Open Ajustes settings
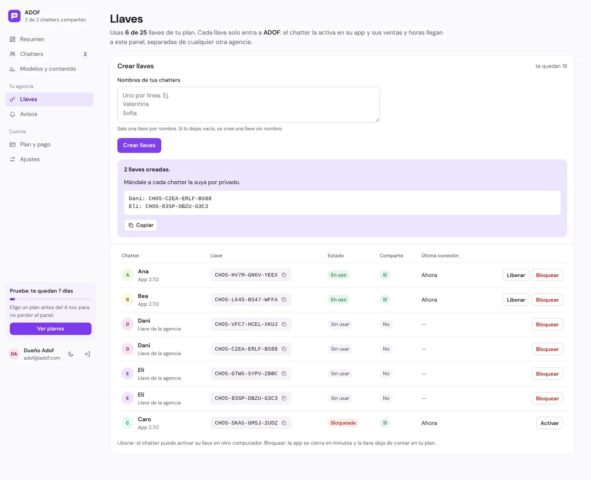This screenshot has width=591, height=480. click(49, 159)
